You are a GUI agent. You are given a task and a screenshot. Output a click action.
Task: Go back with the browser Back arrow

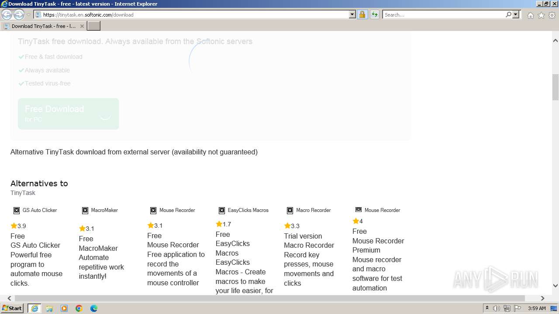tap(7, 14)
